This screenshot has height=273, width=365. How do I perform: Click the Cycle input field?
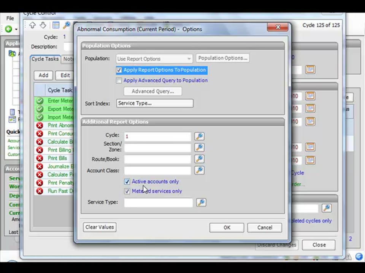(157, 136)
